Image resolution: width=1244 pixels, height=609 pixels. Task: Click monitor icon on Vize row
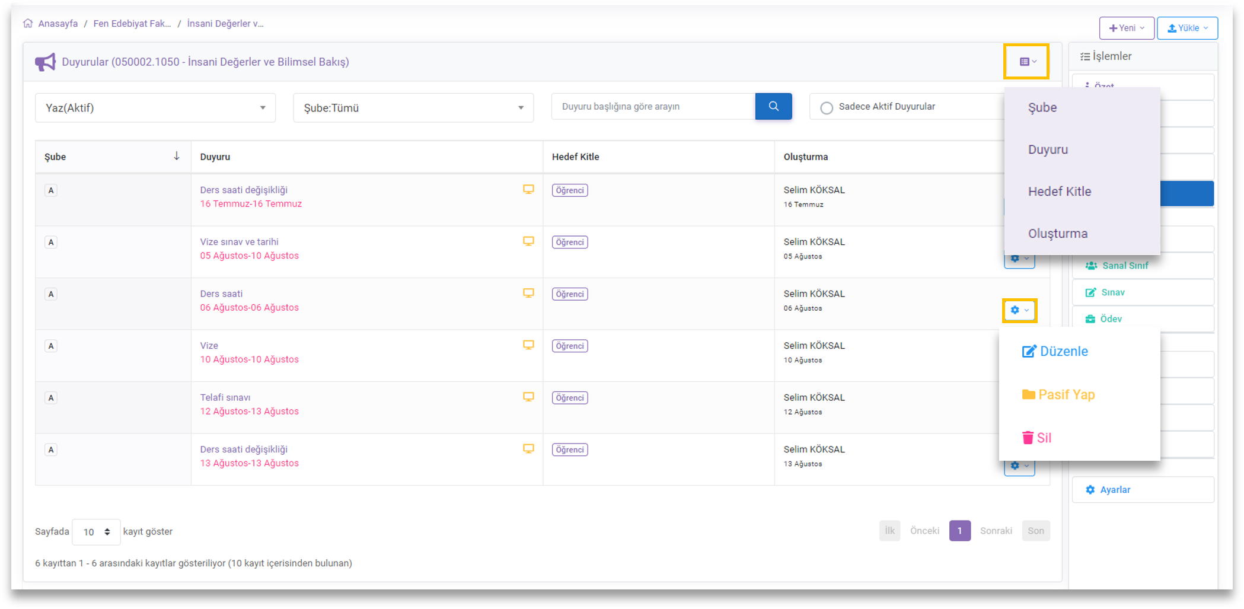pos(528,345)
